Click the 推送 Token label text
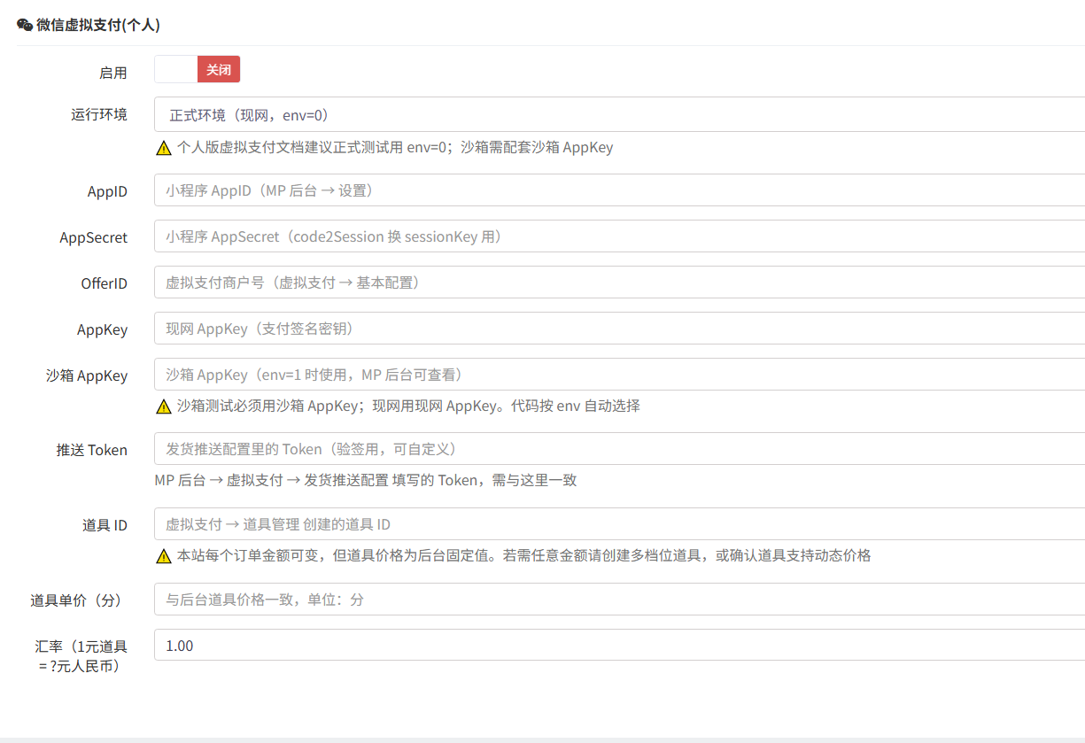1085x743 pixels. point(92,450)
